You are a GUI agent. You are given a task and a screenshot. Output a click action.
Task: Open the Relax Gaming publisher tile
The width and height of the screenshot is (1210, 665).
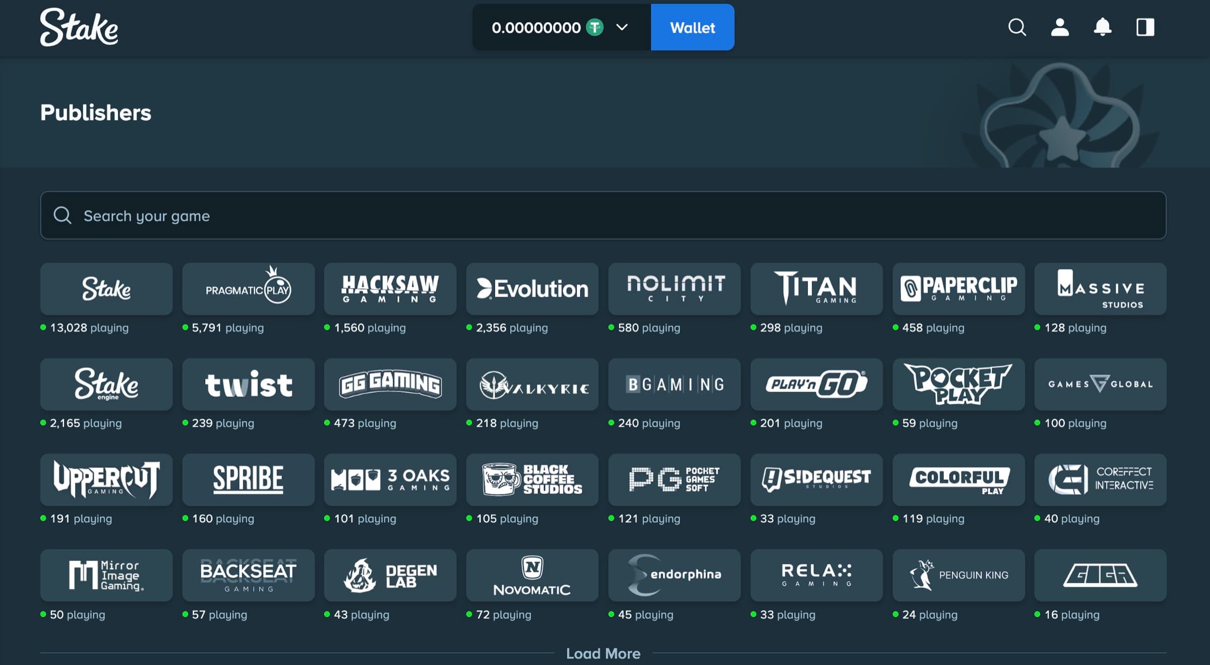(817, 575)
